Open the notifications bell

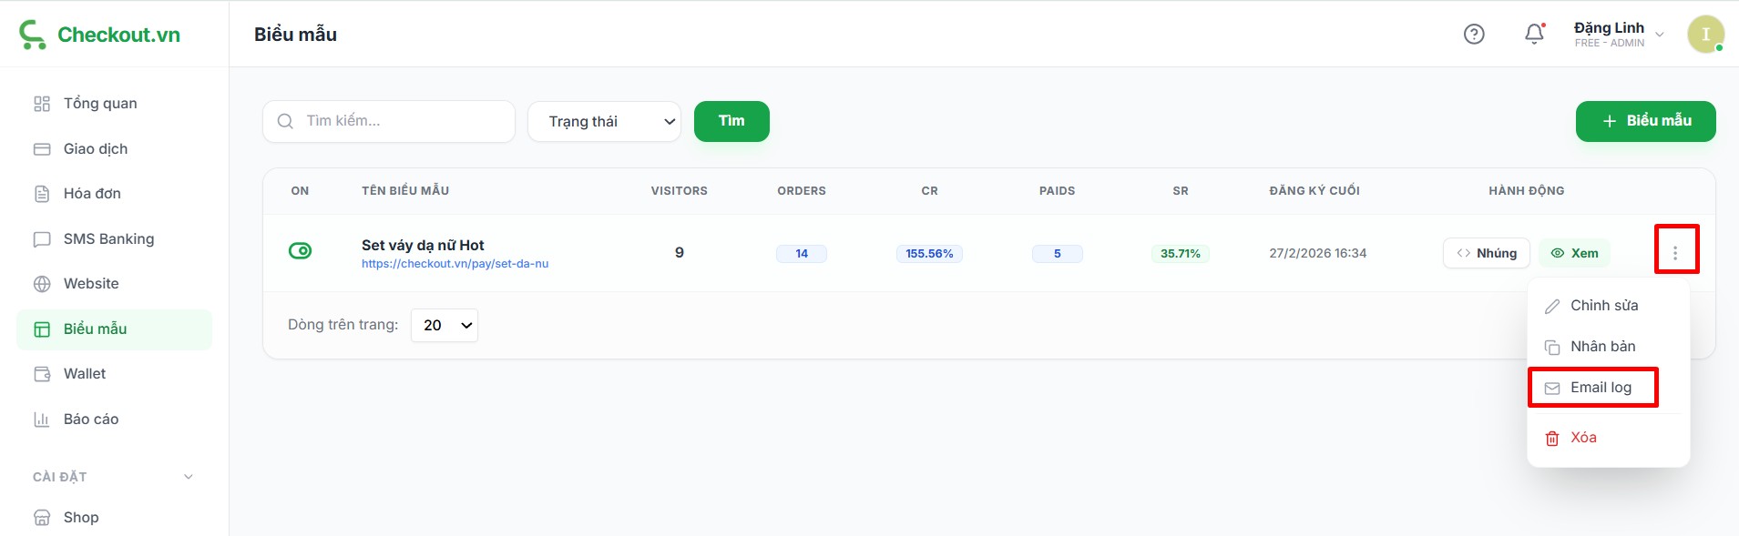[x=1534, y=35]
